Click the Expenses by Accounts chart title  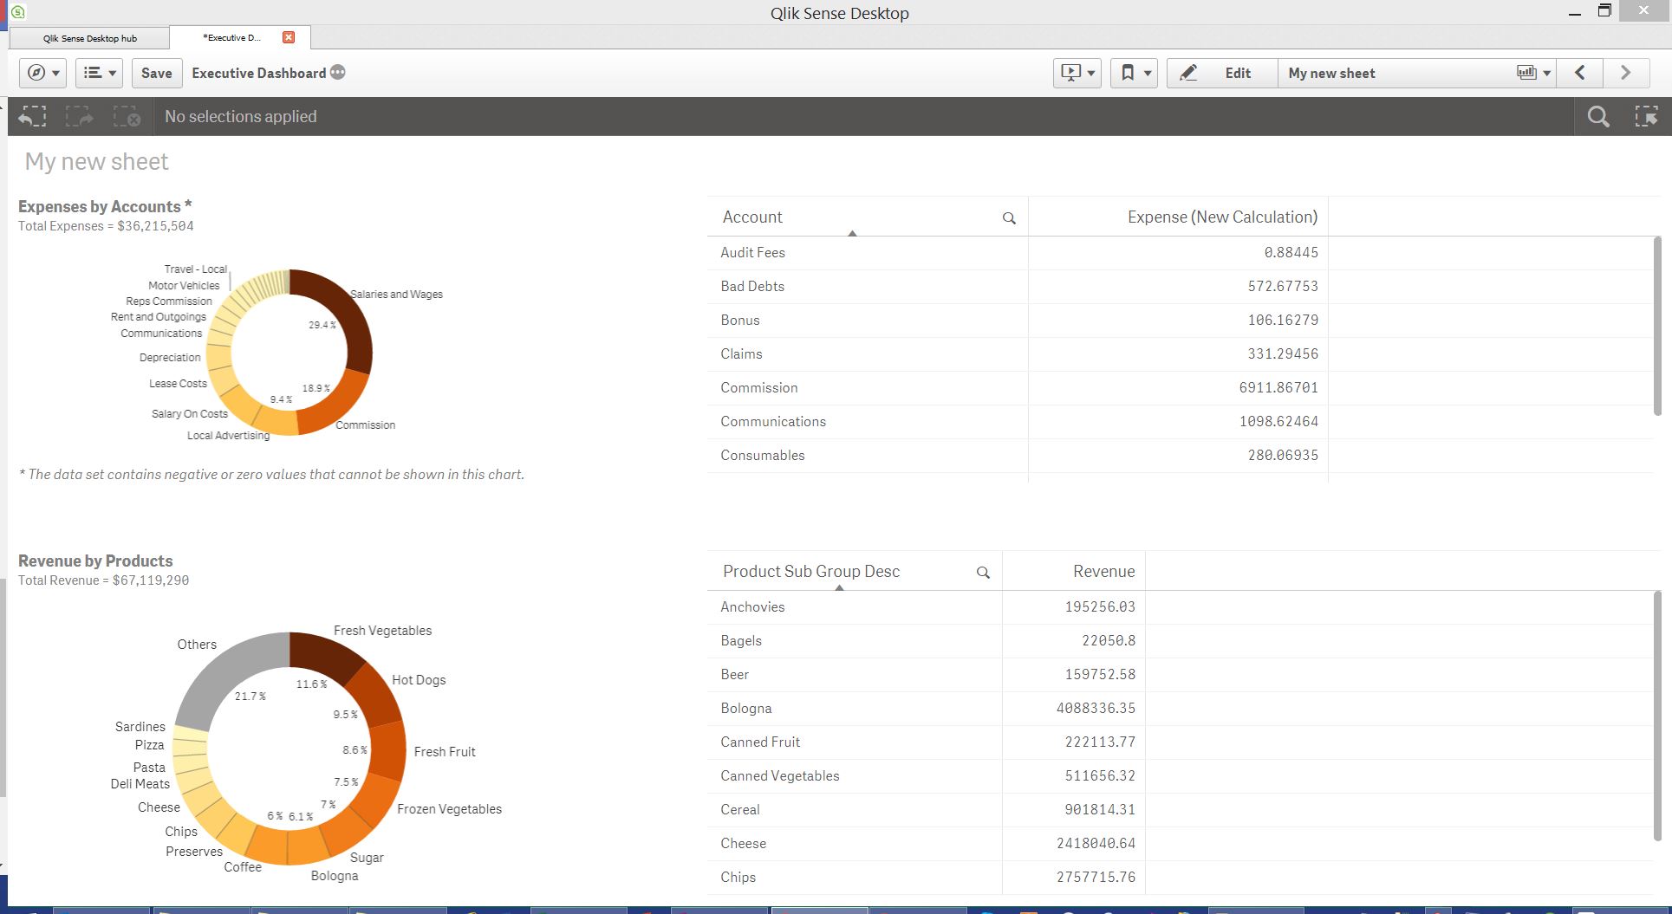(105, 206)
